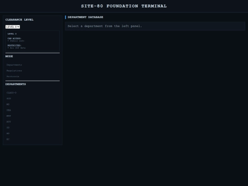The width and height of the screenshot is (248, 186).
Task: Open the LEVEL 0 clearance dropdown
Action: (x=13, y=27)
